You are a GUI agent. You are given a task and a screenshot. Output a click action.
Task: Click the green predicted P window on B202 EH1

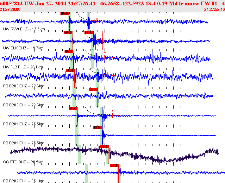coord(86,174)
